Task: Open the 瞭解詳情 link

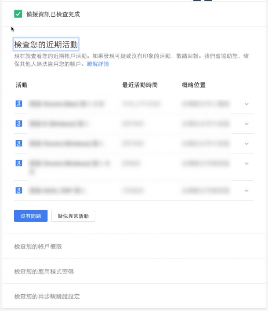Action: click(x=98, y=64)
